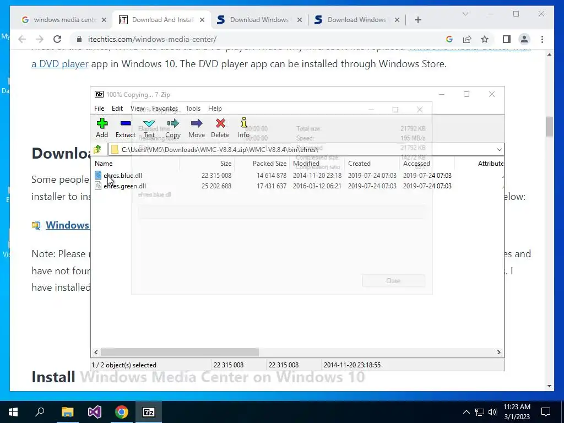Reload the itechtics page
Screen dimensions: 564x423
(x=57, y=39)
